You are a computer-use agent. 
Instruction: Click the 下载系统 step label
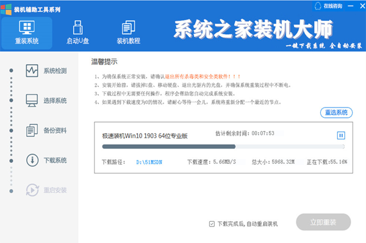tap(56, 161)
